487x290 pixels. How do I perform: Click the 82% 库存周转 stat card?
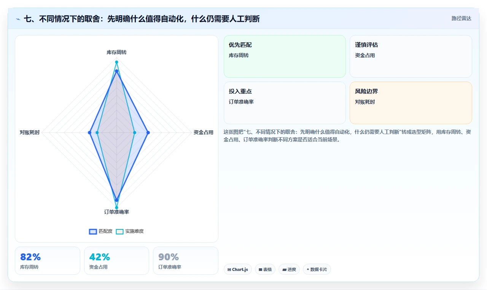point(48,261)
